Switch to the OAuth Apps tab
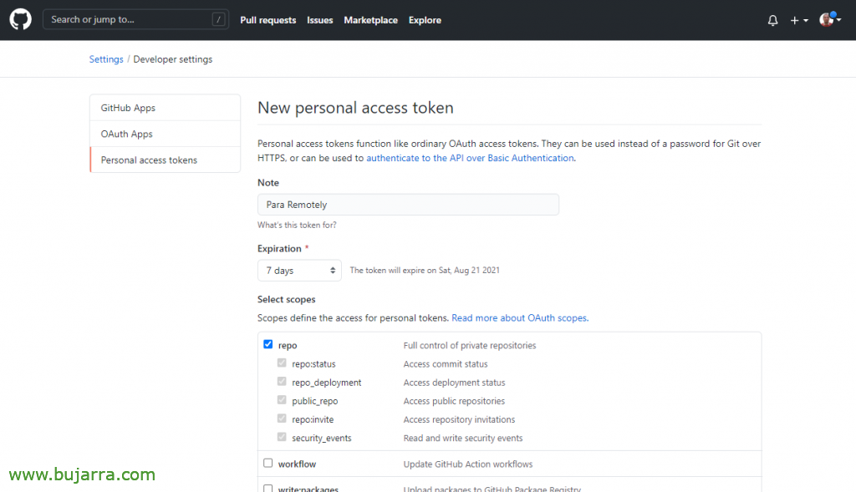The image size is (856, 492). click(x=126, y=134)
